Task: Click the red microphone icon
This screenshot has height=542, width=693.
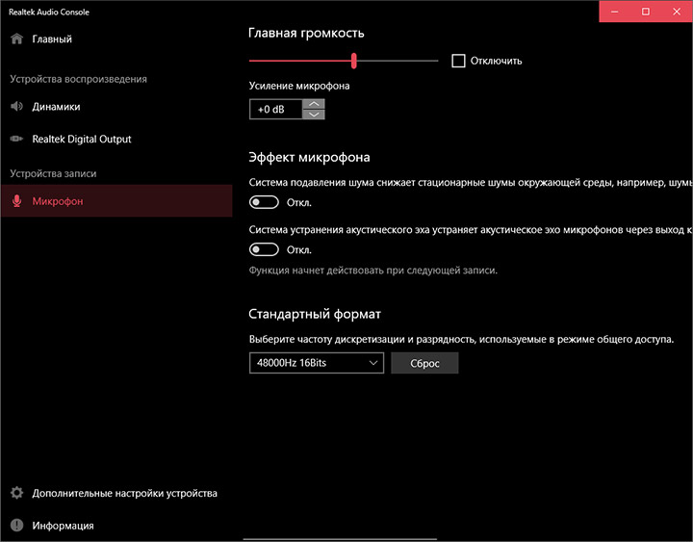Action: (x=16, y=201)
